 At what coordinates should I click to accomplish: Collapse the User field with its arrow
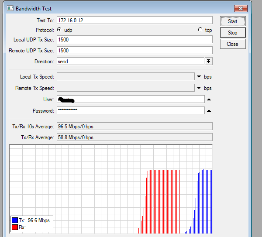click(209, 100)
